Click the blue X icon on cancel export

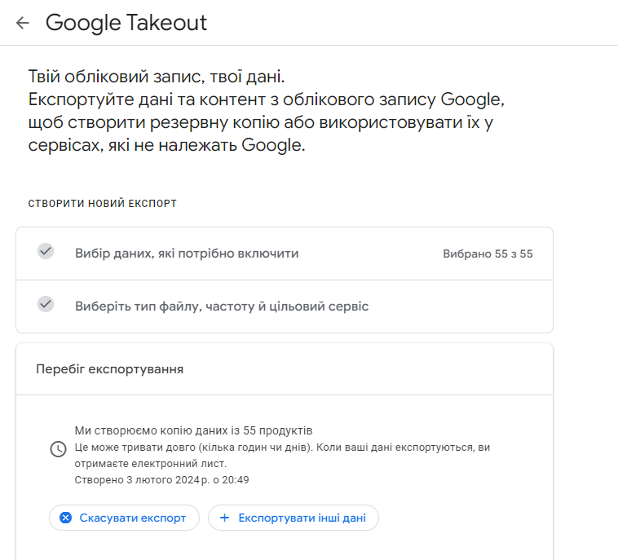pos(66,518)
